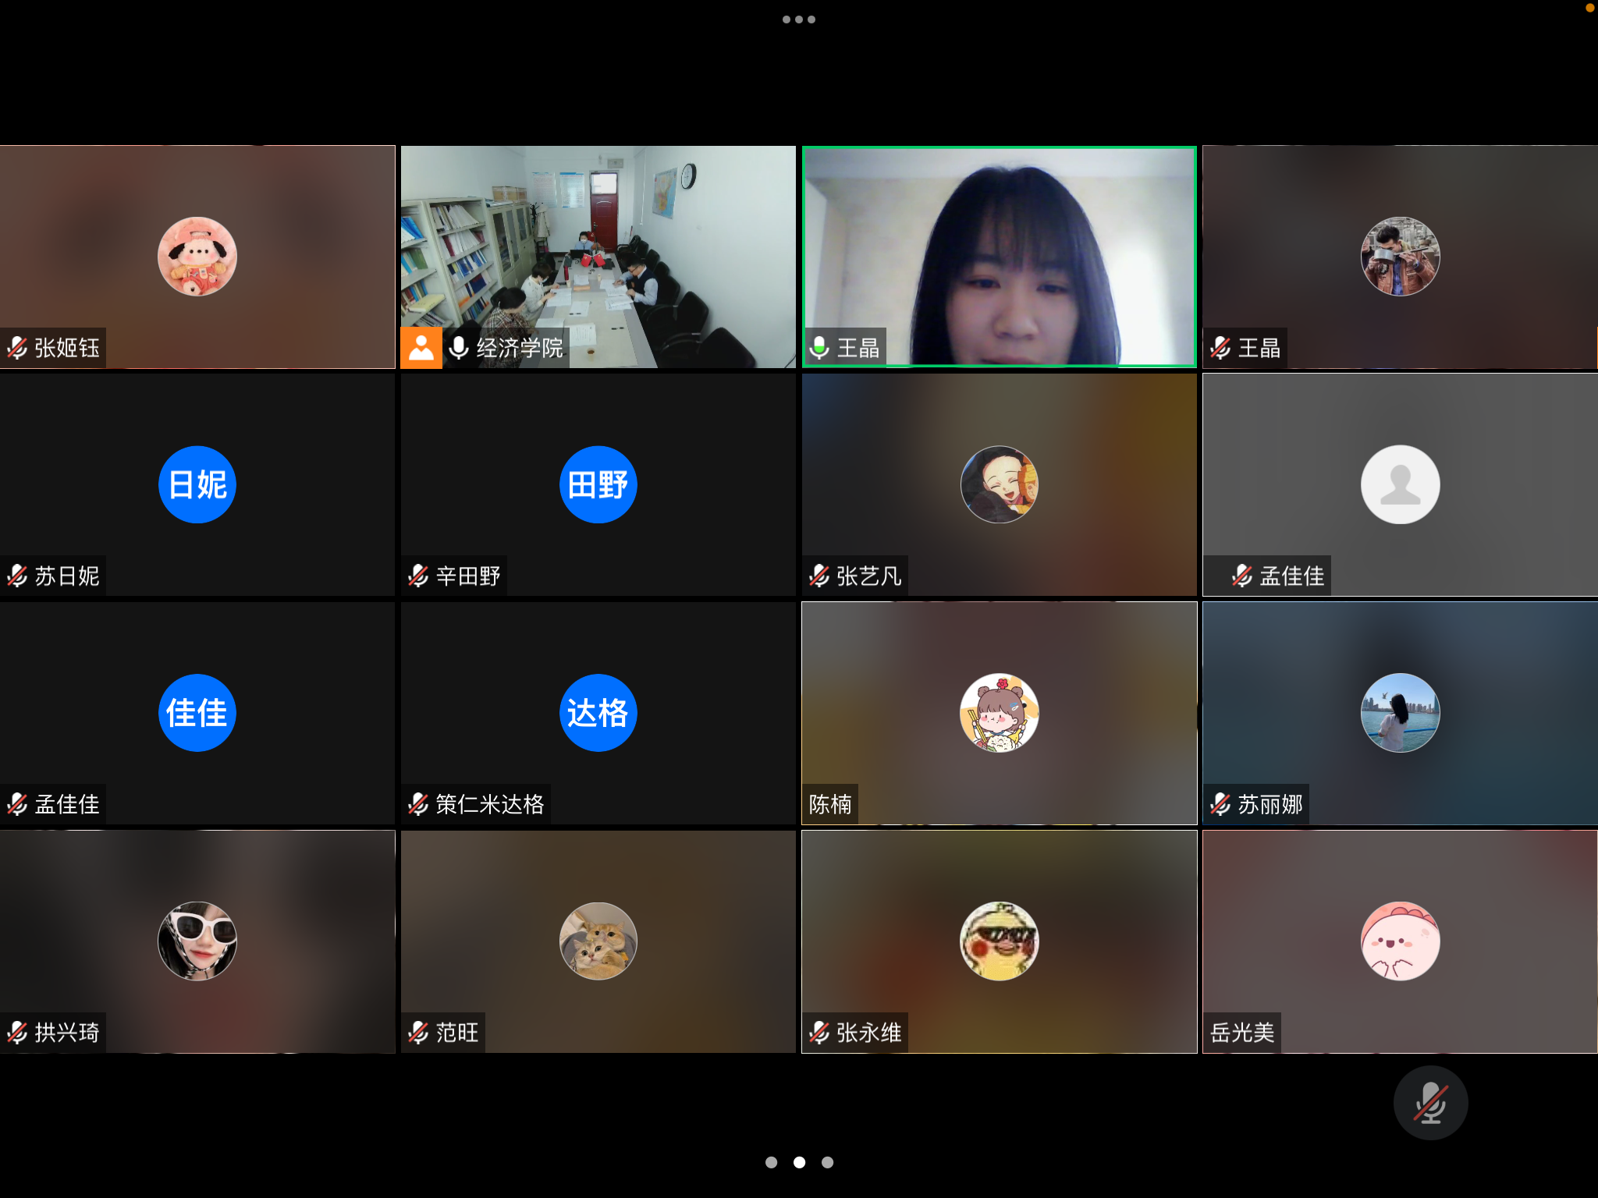Click the muted mic icon on the avatar-only 王晶 tile

[1220, 348]
